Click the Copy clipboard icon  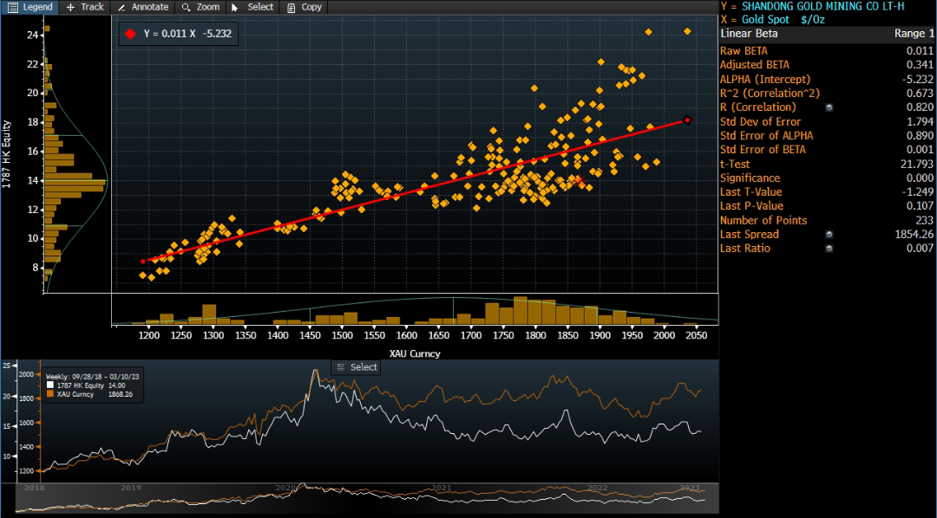pos(291,8)
